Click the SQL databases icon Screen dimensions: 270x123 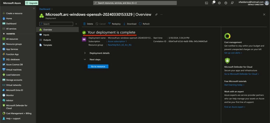tap(4, 59)
